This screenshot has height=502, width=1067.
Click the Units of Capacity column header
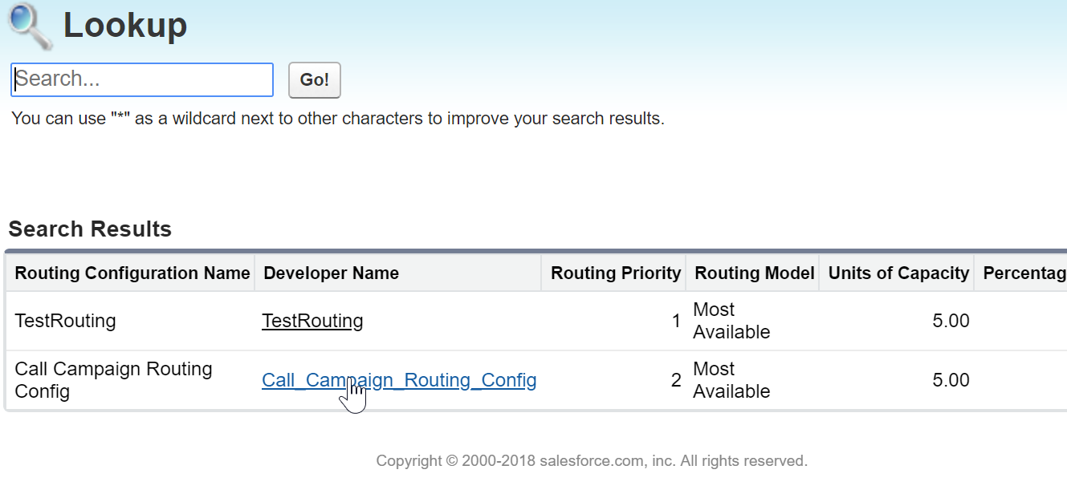pos(898,273)
